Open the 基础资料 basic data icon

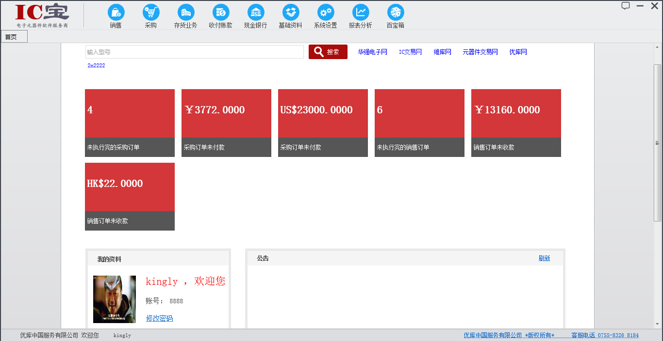pos(290,16)
